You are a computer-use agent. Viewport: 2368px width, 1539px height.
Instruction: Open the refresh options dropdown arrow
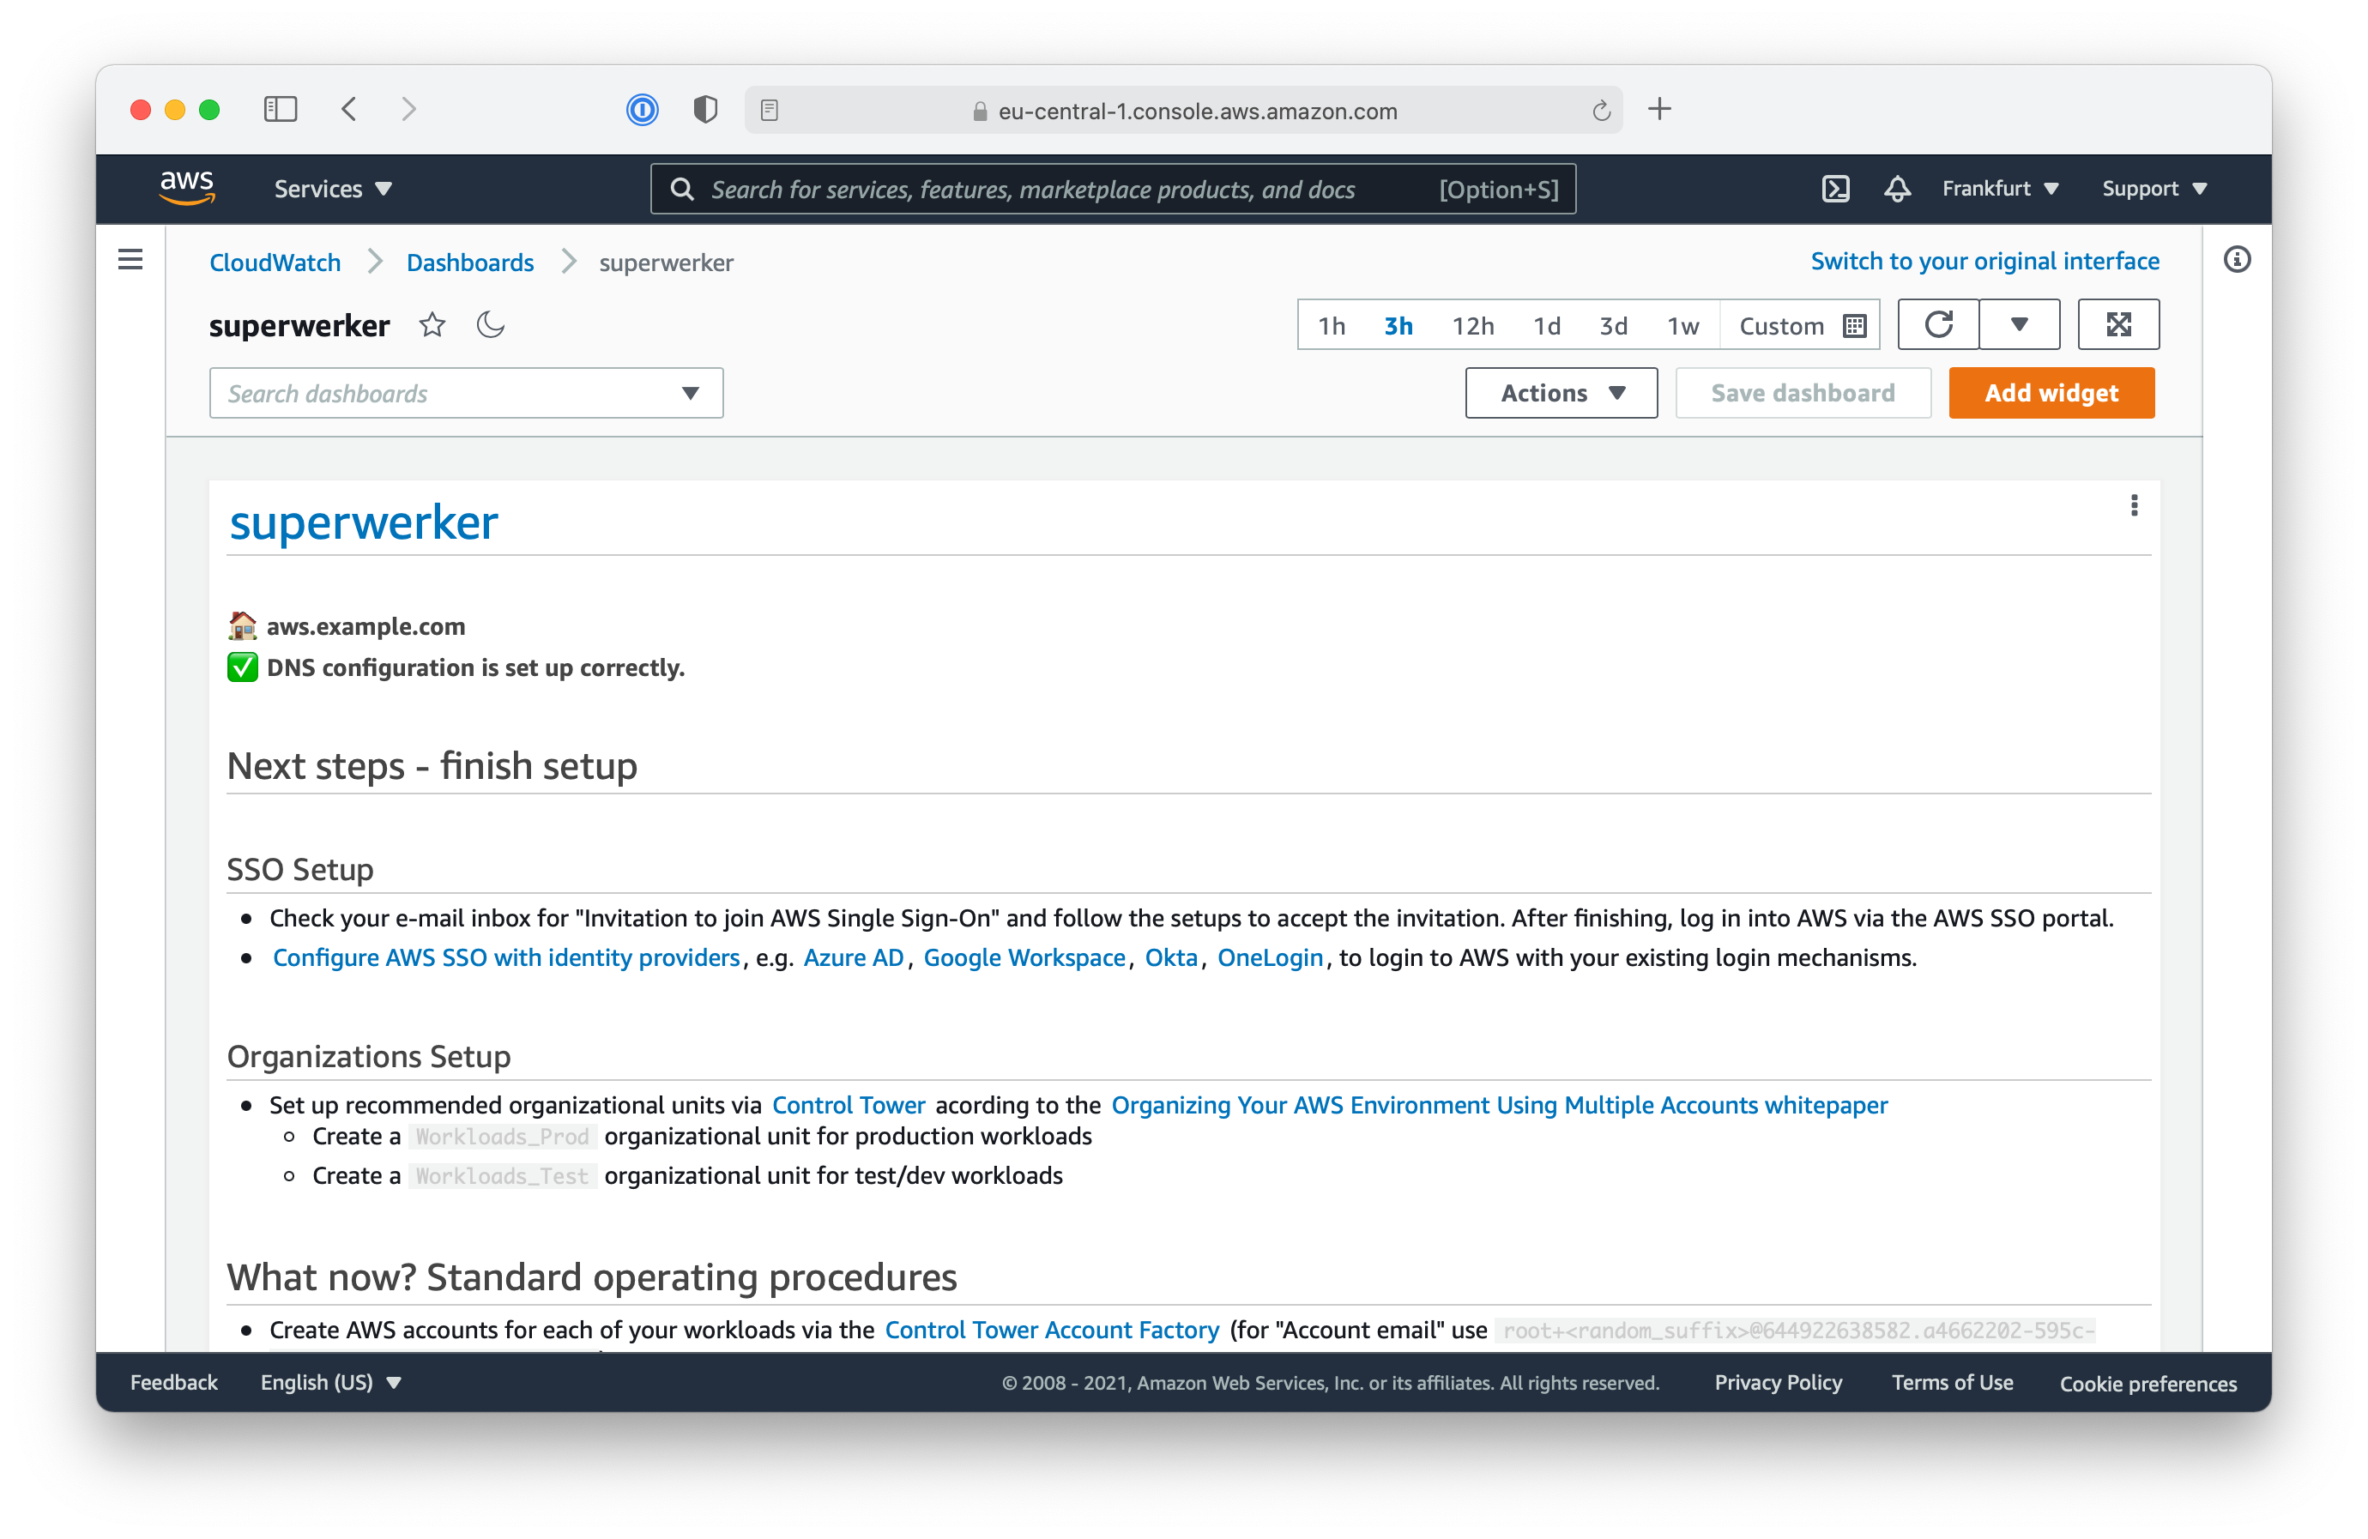pyautogui.click(x=2019, y=324)
